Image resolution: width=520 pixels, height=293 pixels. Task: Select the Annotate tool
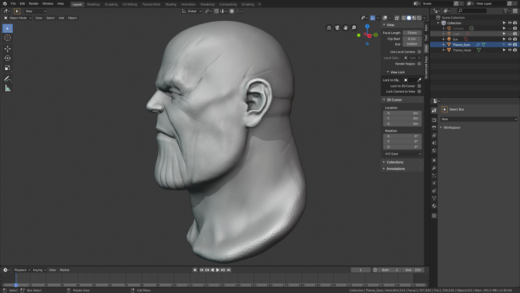[8, 79]
